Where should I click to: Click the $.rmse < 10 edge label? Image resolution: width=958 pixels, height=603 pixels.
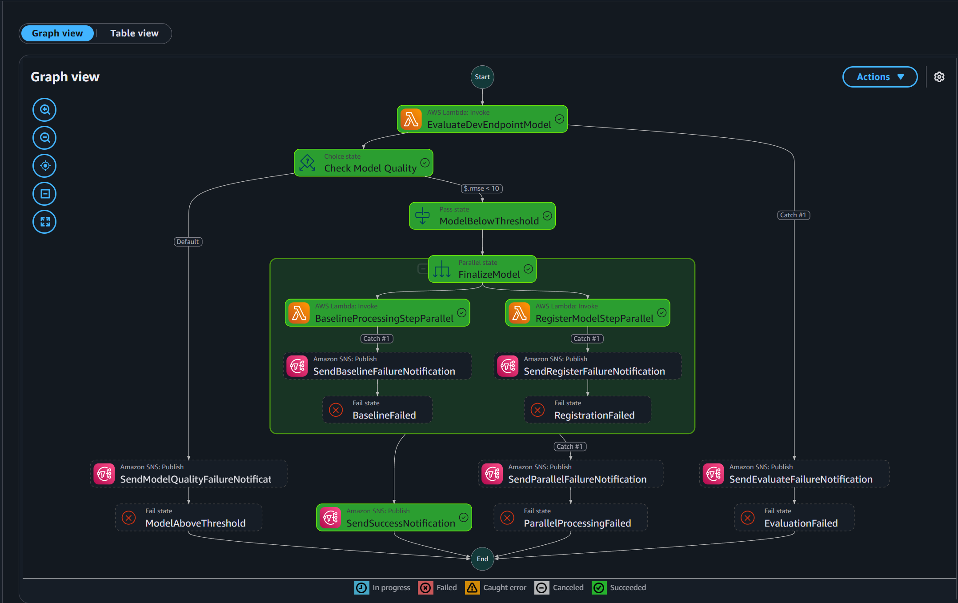[x=482, y=188]
